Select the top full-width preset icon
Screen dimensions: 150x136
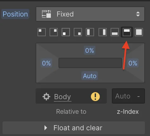click(127, 32)
